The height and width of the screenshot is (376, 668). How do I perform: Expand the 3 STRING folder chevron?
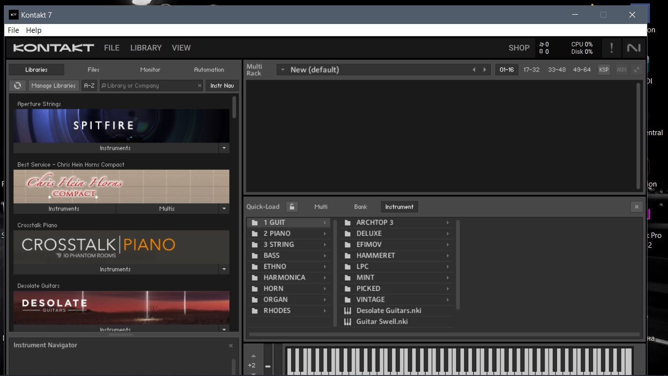point(325,245)
